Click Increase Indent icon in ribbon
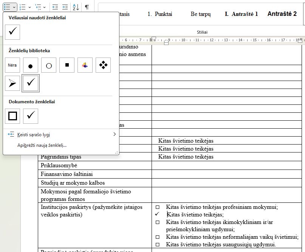 65,7
